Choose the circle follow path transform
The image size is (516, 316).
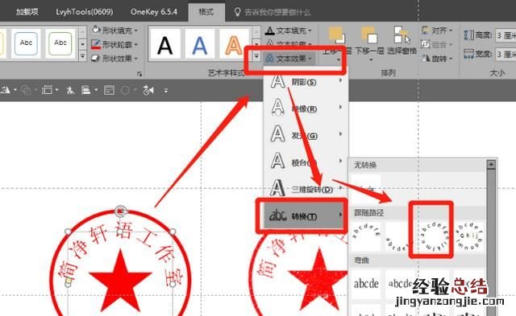[435, 236]
